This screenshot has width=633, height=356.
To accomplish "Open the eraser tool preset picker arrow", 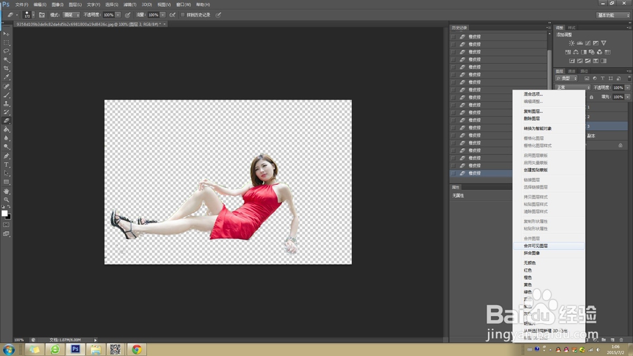I will click(16, 15).
